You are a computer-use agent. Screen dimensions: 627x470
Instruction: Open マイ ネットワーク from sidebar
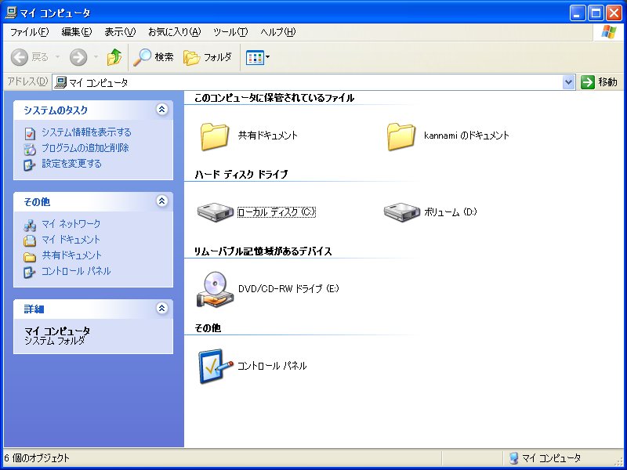pyautogui.click(x=71, y=224)
